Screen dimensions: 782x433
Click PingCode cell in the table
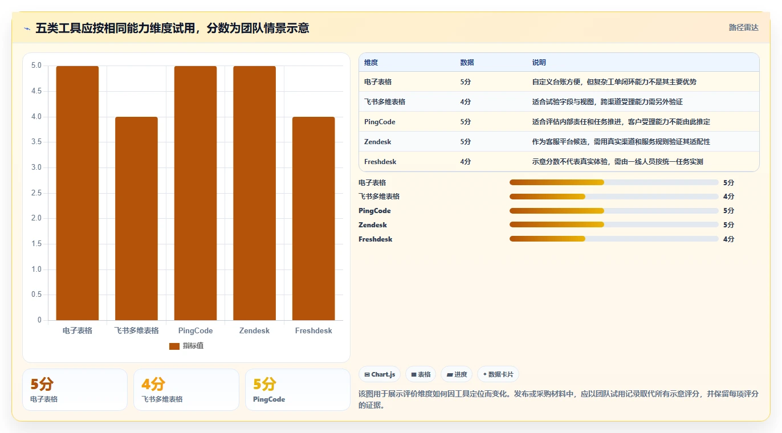coord(380,122)
